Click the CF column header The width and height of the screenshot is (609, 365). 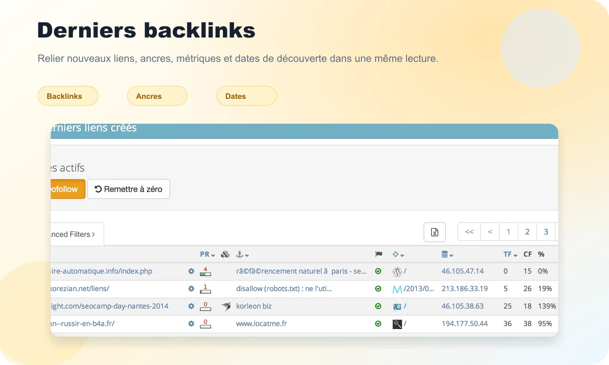tap(528, 254)
